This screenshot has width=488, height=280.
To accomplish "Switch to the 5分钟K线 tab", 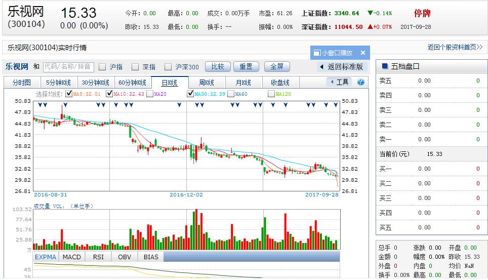I will 59,83.
